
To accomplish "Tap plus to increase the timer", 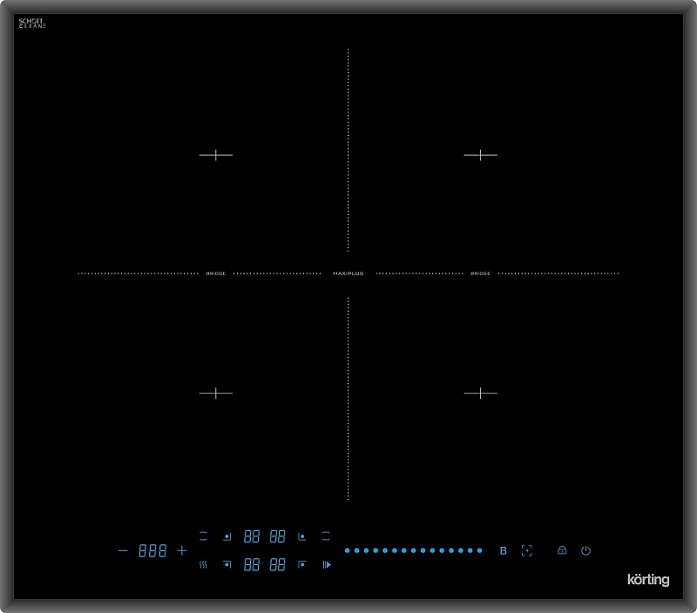I will pyautogui.click(x=180, y=549).
